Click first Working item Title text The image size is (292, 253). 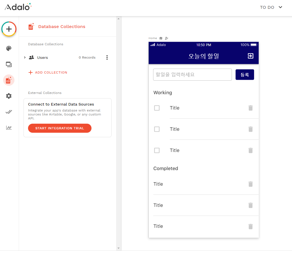click(174, 108)
